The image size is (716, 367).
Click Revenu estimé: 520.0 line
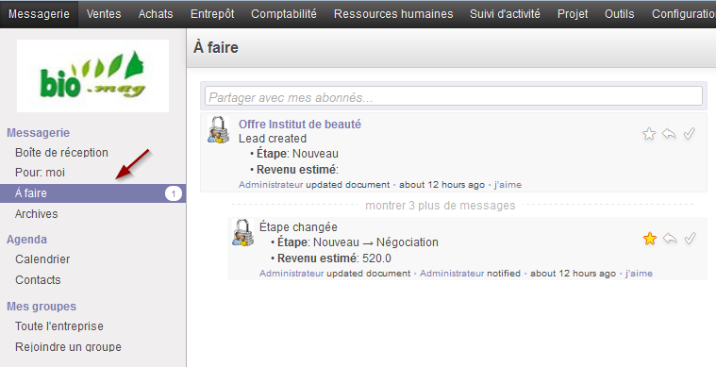(x=334, y=259)
